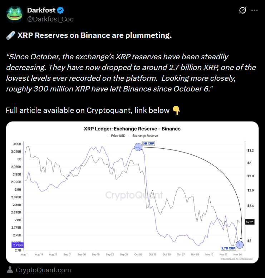Click the person icon beside CryptoQuant.com
The width and height of the screenshot is (265, 278).
[10, 270]
